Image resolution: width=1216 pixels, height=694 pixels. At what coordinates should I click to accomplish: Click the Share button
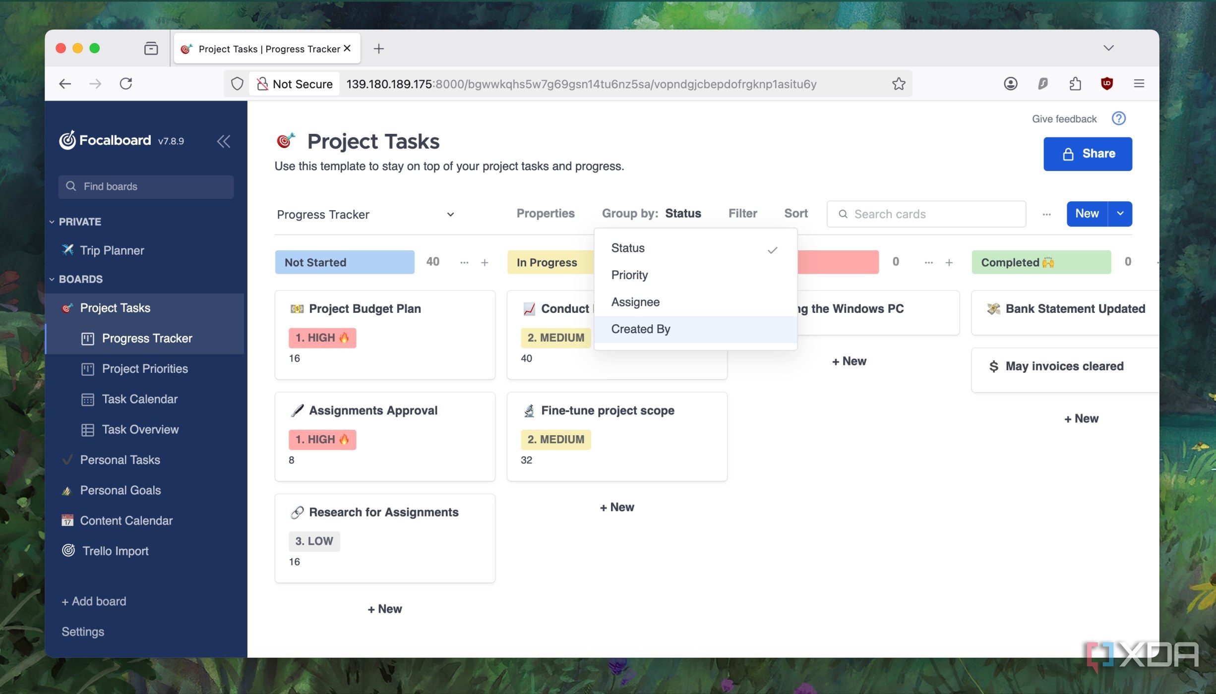point(1088,154)
